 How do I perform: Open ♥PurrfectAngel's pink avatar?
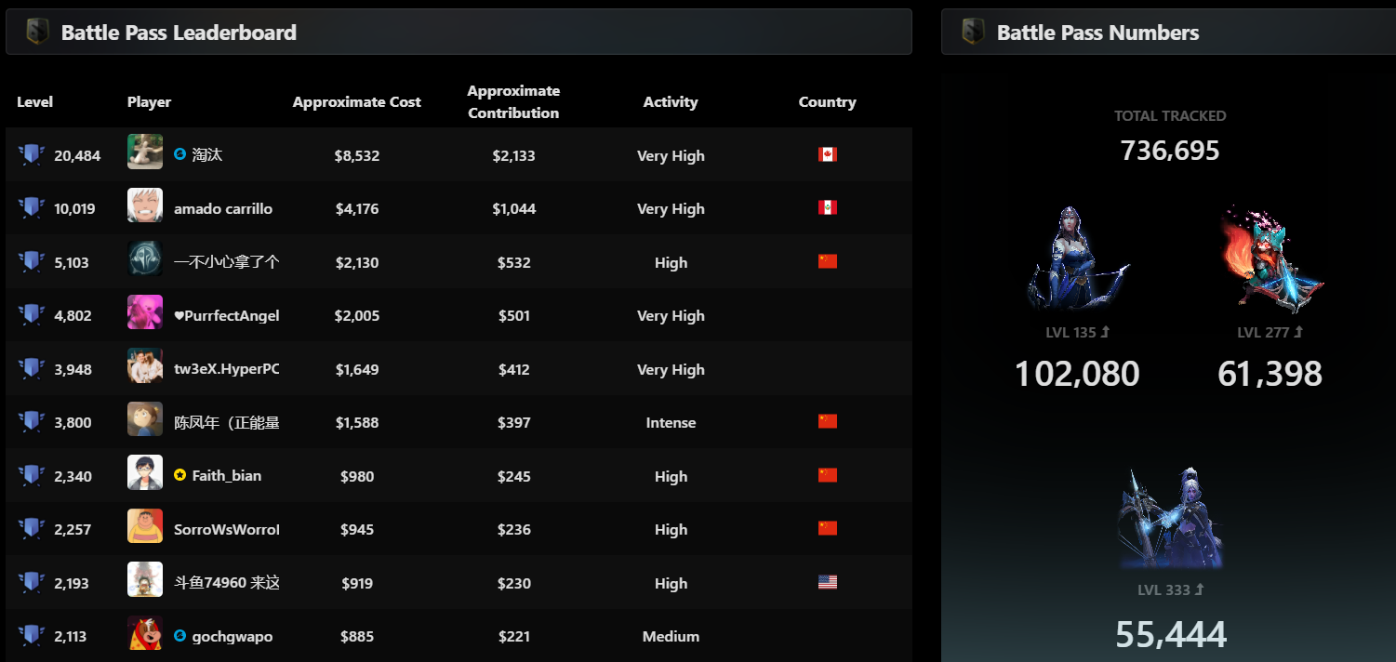pyautogui.click(x=145, y=312)
